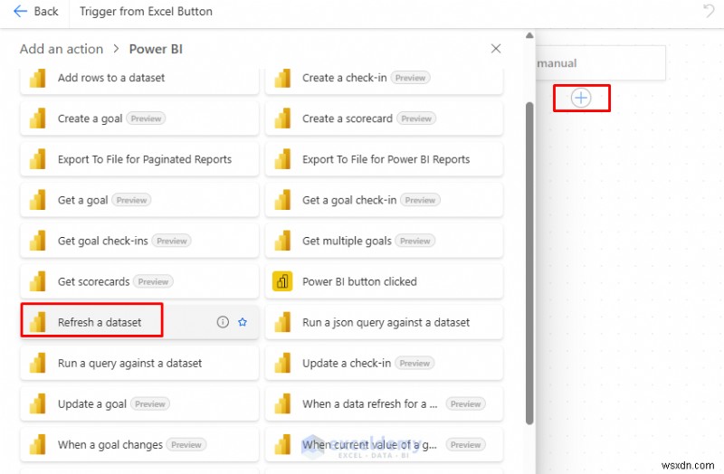
Task: Click icon beside When a data refresh for a...
Action: [282, 403]
